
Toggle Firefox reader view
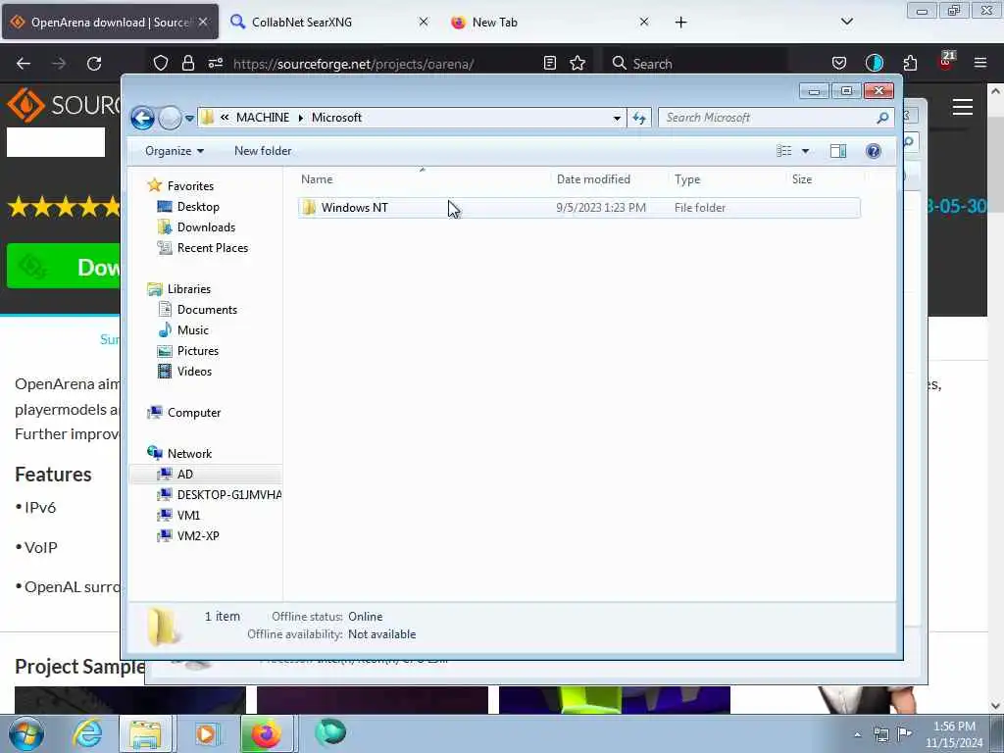click(x=549, y=64)
